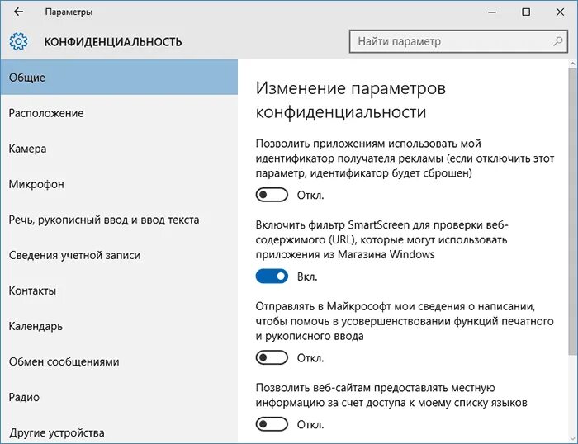The height and width of the screenshot is (444, 578).
Task: Click the 'Вкл.' label of SmartScreen
Action: (307, 276)
